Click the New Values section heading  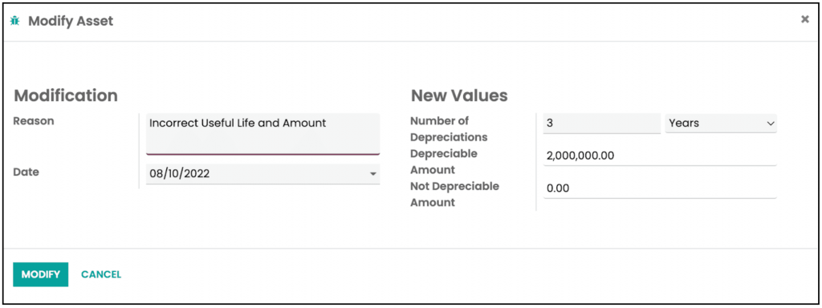tap(459, 95)
